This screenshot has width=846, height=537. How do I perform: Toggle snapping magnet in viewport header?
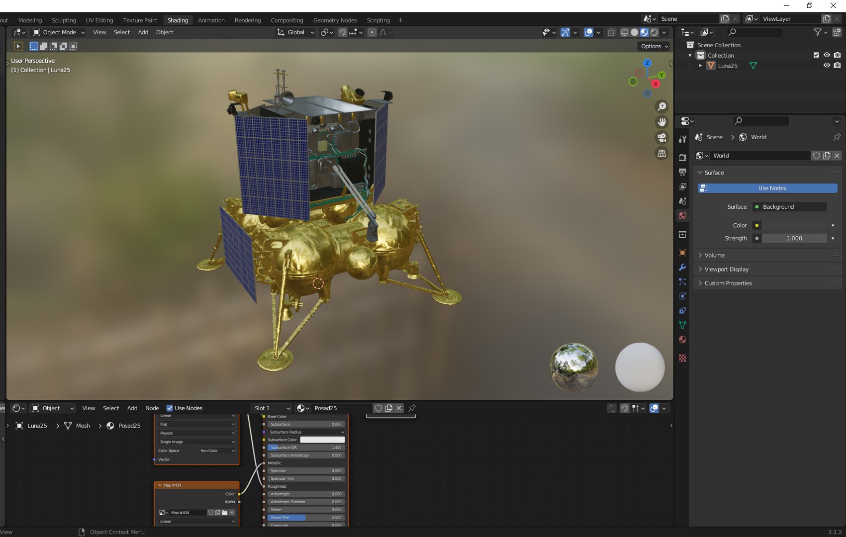(x=342, y=32)
